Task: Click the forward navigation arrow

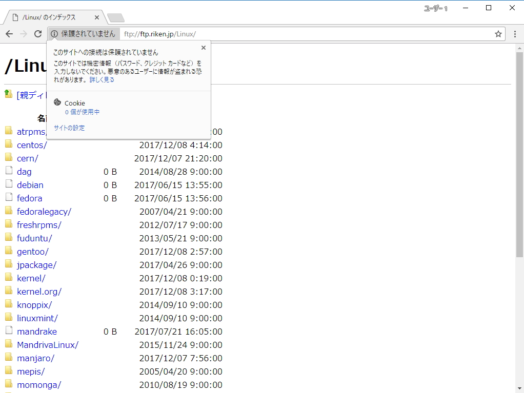Action: click(x=23, y=33)
